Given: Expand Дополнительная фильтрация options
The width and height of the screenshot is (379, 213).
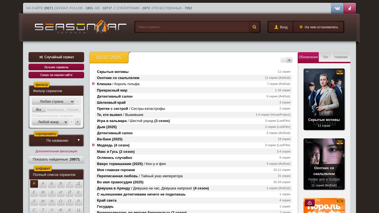Looking at the screenshot, I should point(56,151).
